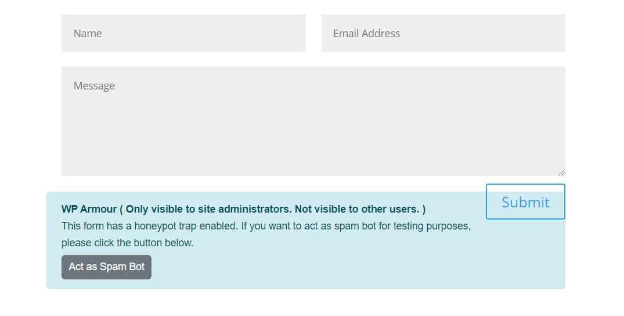Screen dimensions: 624x316
Task: Click the right end of the Name field
Action: (293, 33)
